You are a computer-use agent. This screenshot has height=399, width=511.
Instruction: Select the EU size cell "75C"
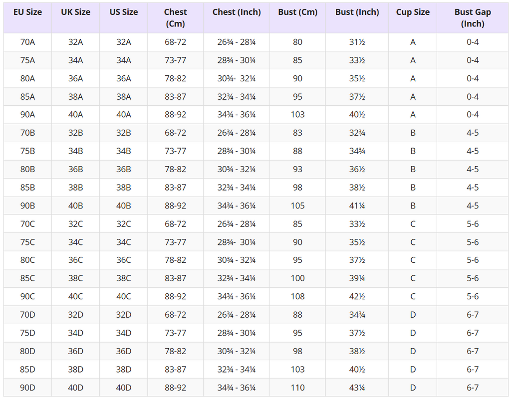[x=28, y=242]
